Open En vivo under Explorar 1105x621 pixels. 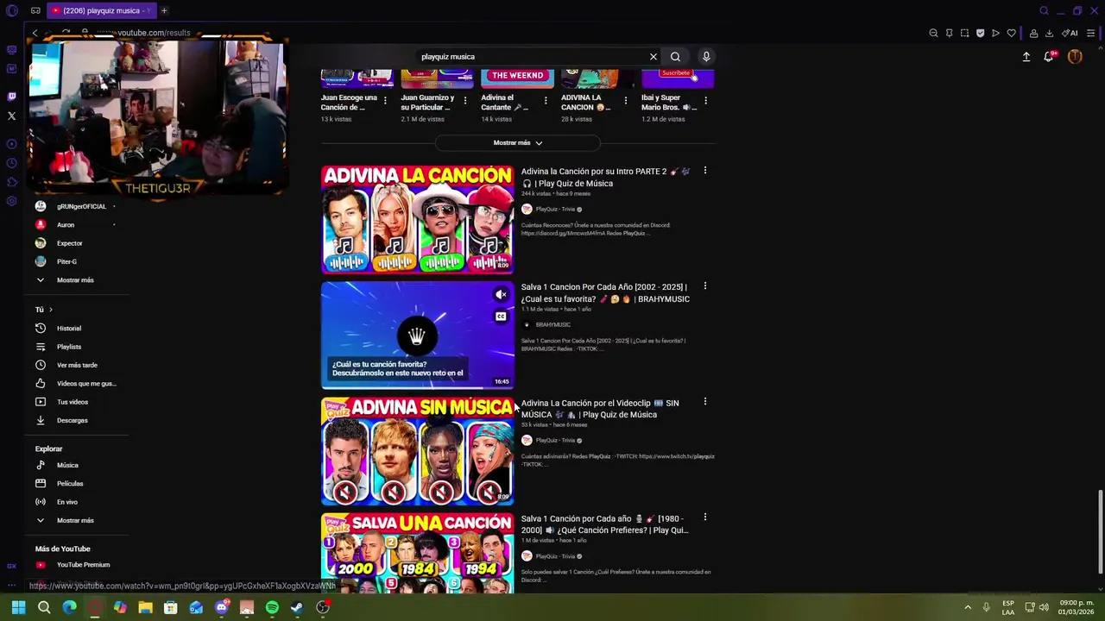tap(67, 502)
